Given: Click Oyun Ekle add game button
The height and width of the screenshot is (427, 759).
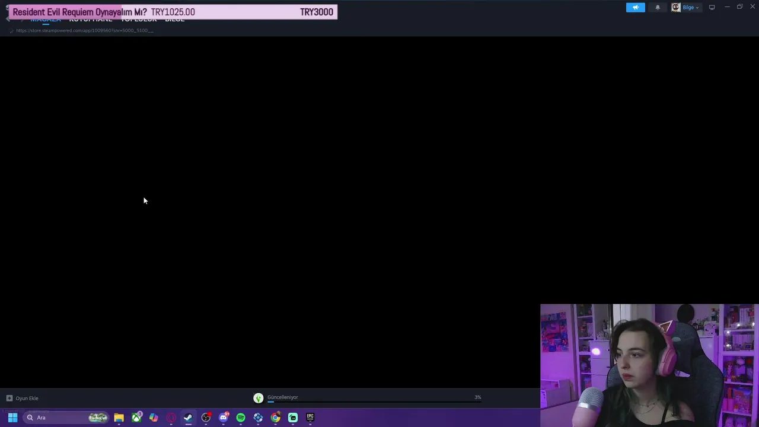Looking at the screenshot, I should (x=23, y=398).
